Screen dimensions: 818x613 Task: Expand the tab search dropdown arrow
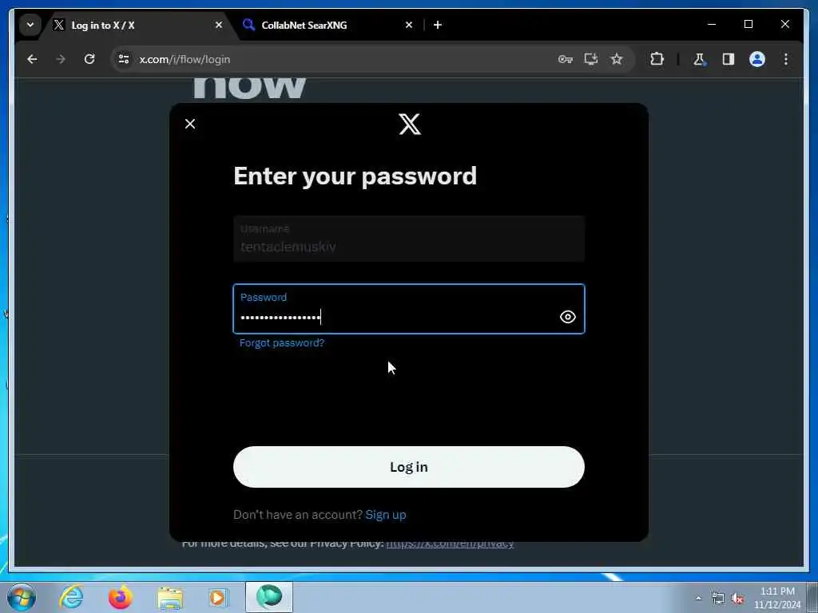point(30,25)
